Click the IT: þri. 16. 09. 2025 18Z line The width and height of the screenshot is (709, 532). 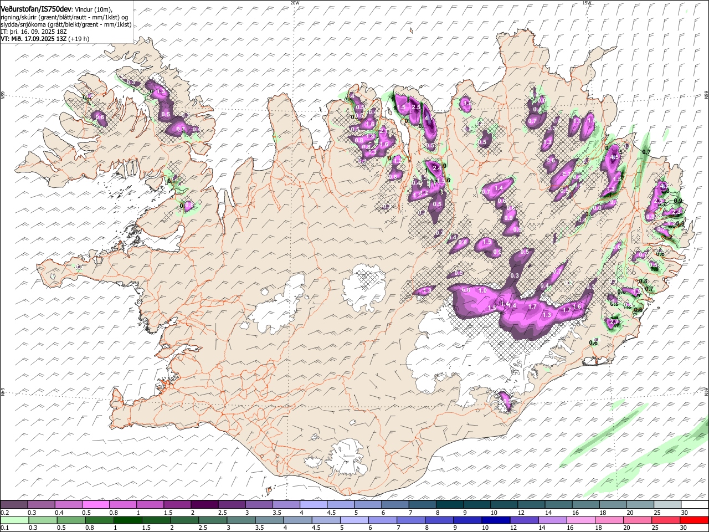tap(33, 32)
